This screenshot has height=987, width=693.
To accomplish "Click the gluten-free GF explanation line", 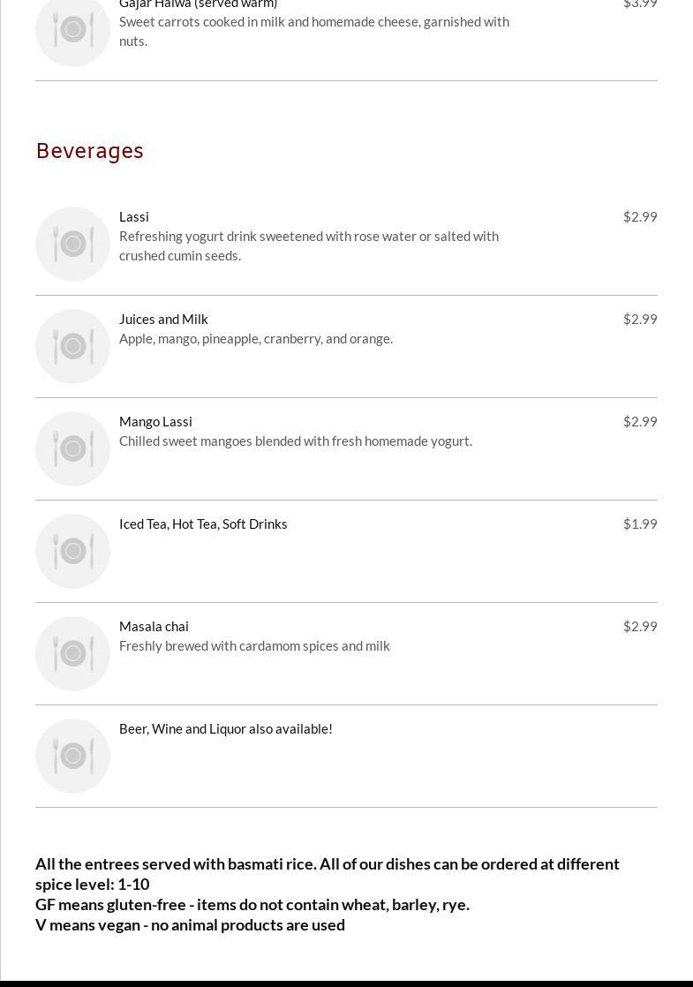I will (x=252, y=904).
